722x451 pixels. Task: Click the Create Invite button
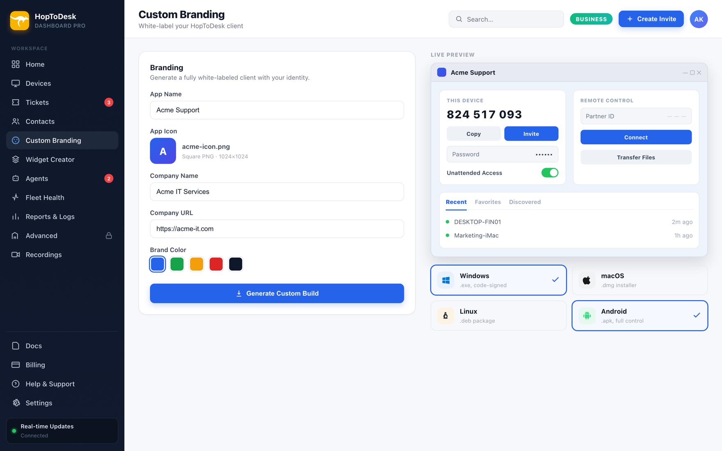(651, 19)
